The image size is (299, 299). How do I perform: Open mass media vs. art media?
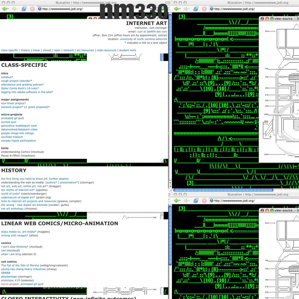pyautogui.click(x=19, y=232)
